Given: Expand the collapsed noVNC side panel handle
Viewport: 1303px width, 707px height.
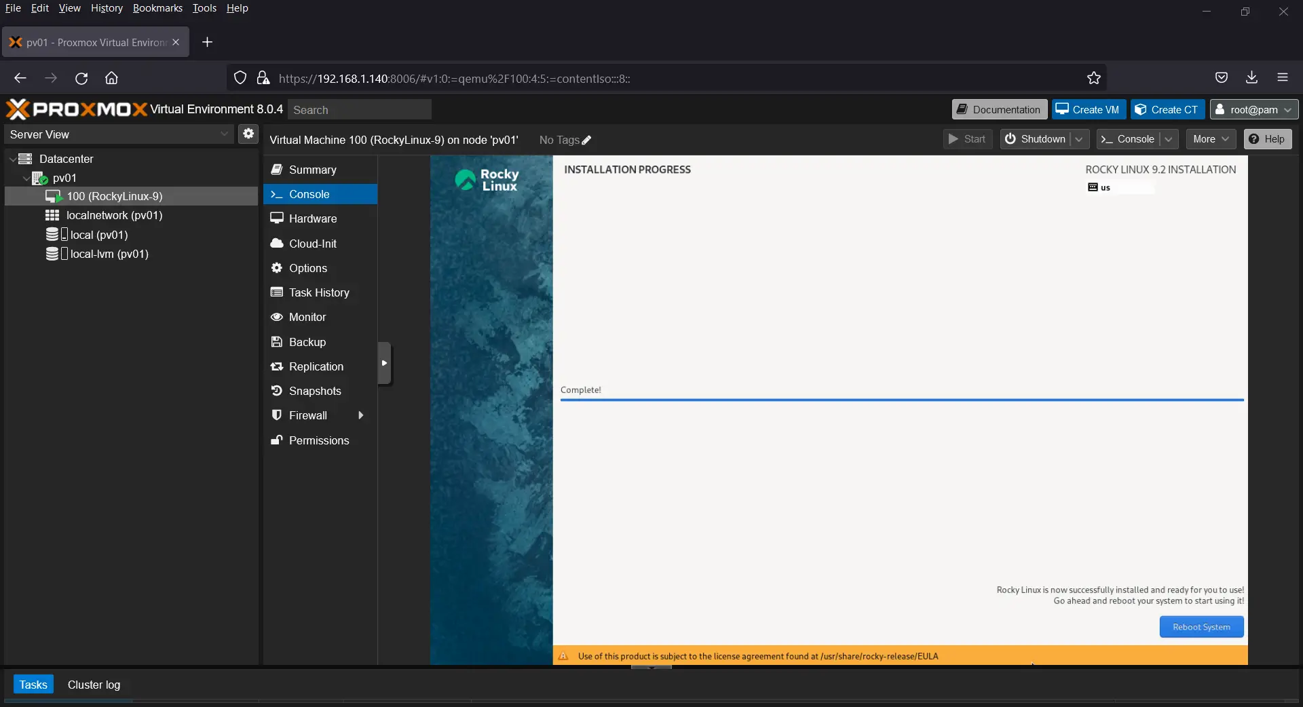Looking at the screenshot, I should point(384,363).
